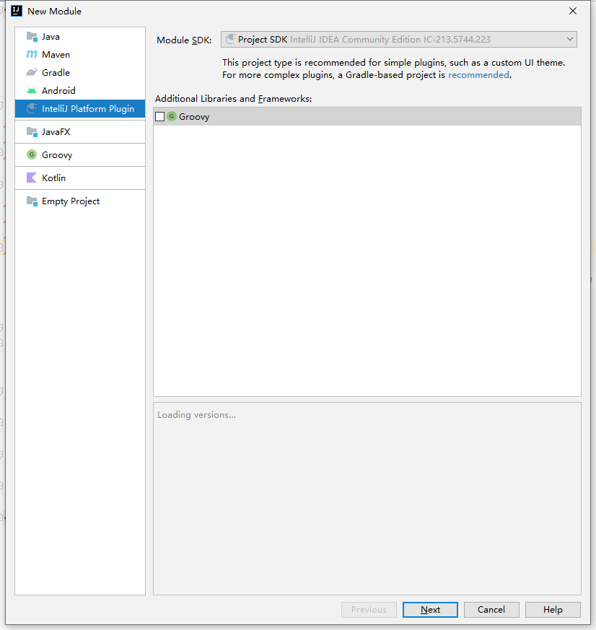Viewport: 596px width, 630px height.
Task: Click the Groovy icon in the frameworks list
Action: click(172, 116)
